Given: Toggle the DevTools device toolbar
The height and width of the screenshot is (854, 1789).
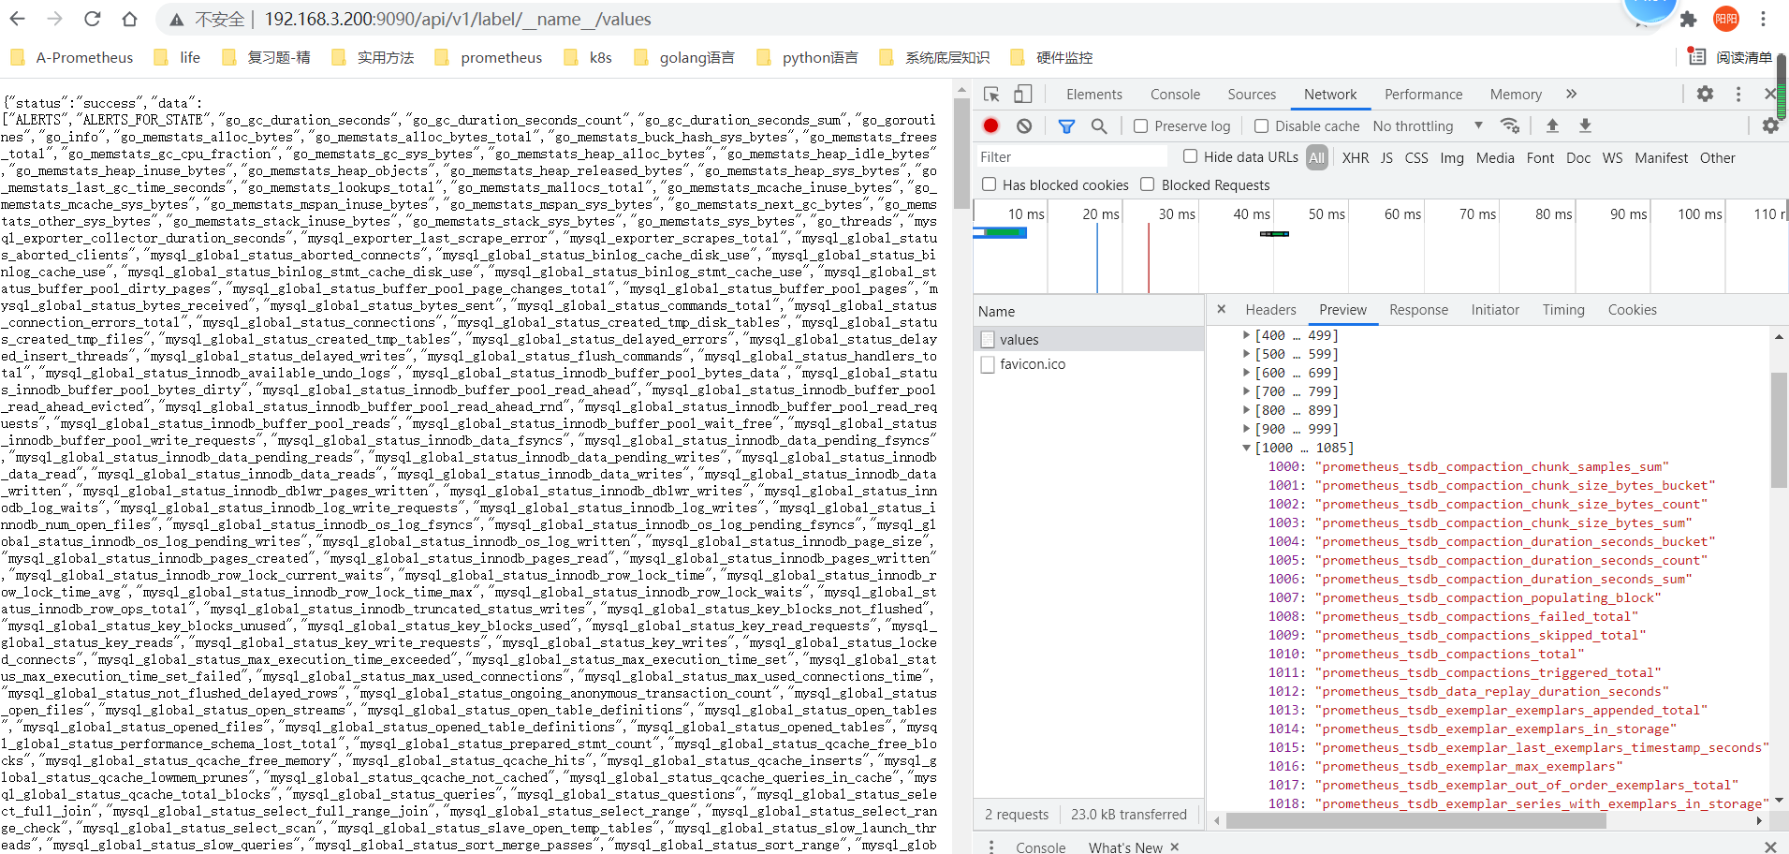Looking at the screenshot, I should (x=1022, y=94).
